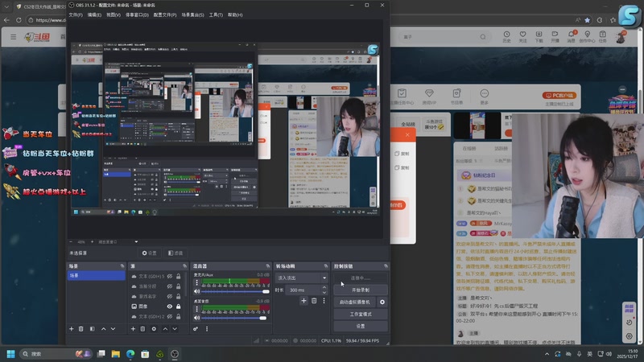Pop out the 混音器 dock panel
The image size is (644, 362).
[x=268, y=266]
